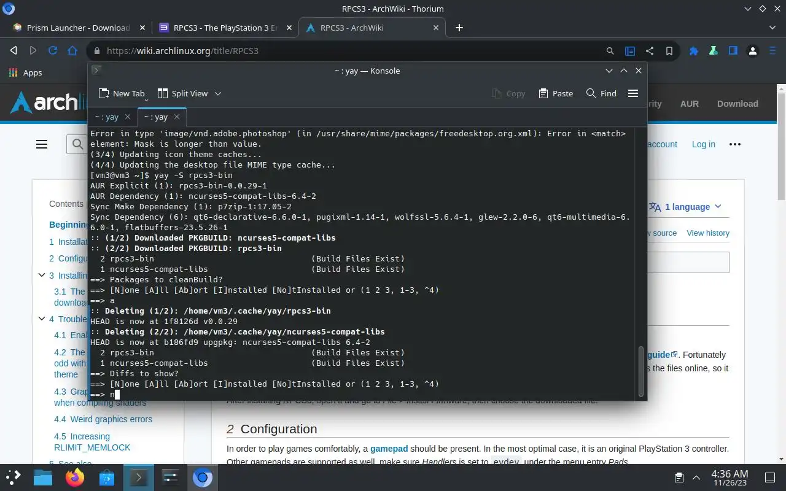Expand the 1 language dropdown
786x491 pixels.
(685, 207)
